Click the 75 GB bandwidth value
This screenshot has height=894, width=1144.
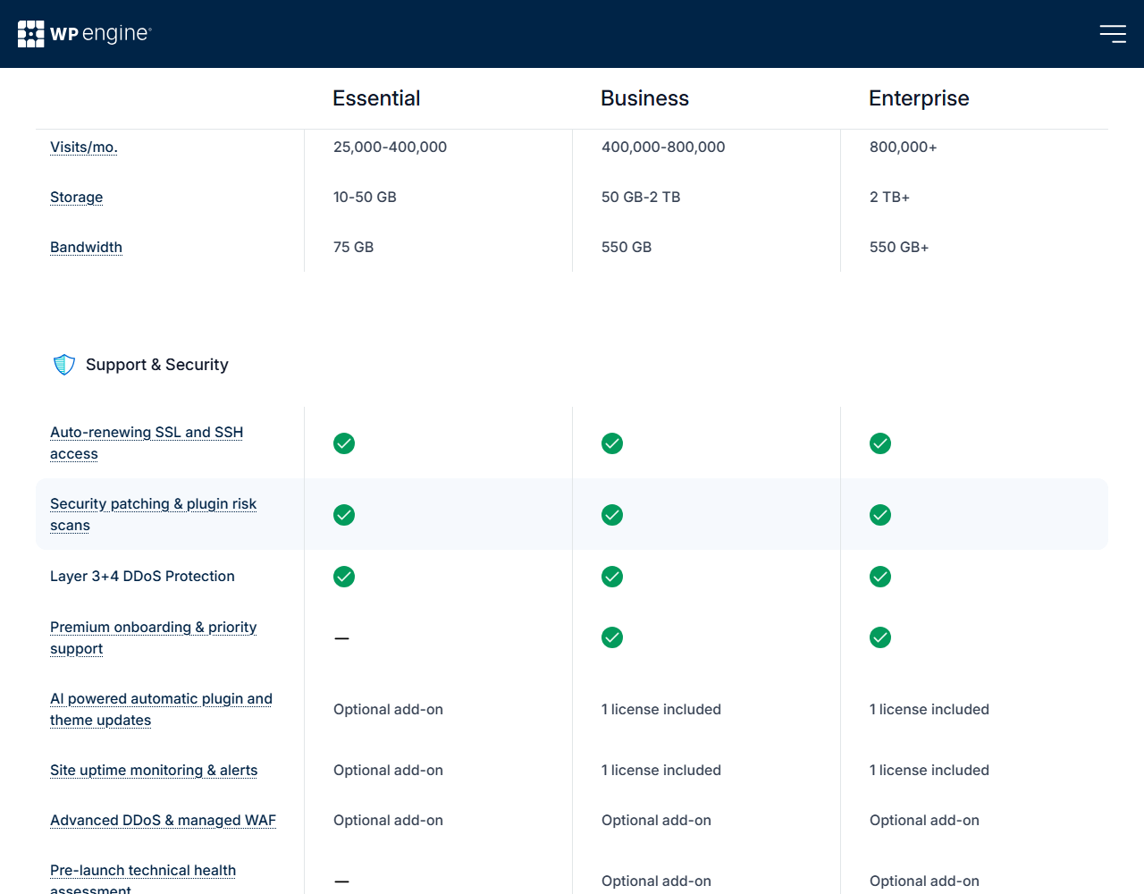[x=353, y=248]
